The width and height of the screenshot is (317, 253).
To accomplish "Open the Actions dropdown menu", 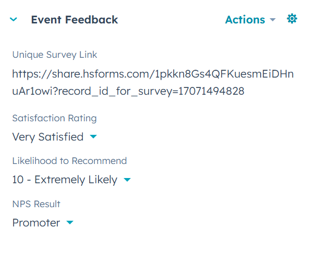I will click(x=250, y=20).
